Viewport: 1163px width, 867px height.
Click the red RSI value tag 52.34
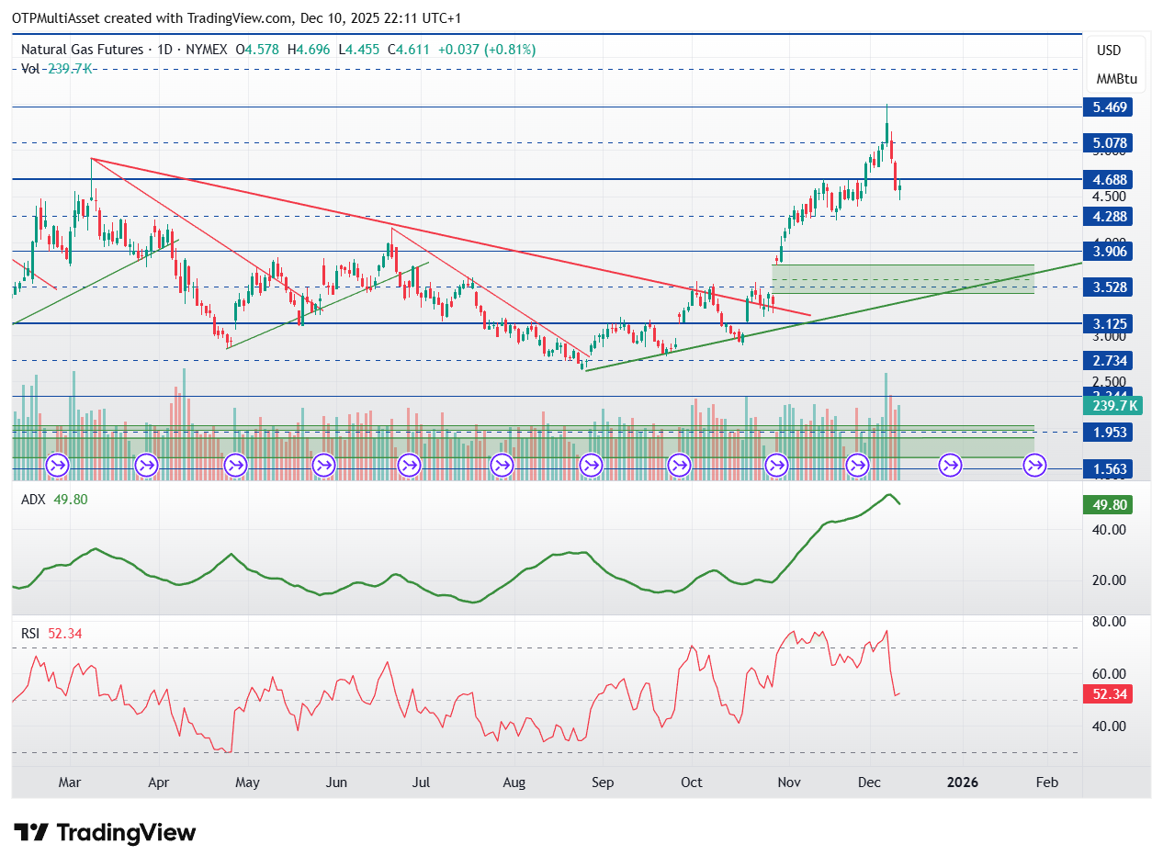[x=1109, y=694]
